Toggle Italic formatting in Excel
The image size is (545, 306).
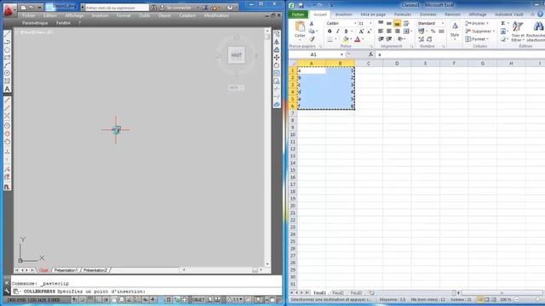coord(337,31)
